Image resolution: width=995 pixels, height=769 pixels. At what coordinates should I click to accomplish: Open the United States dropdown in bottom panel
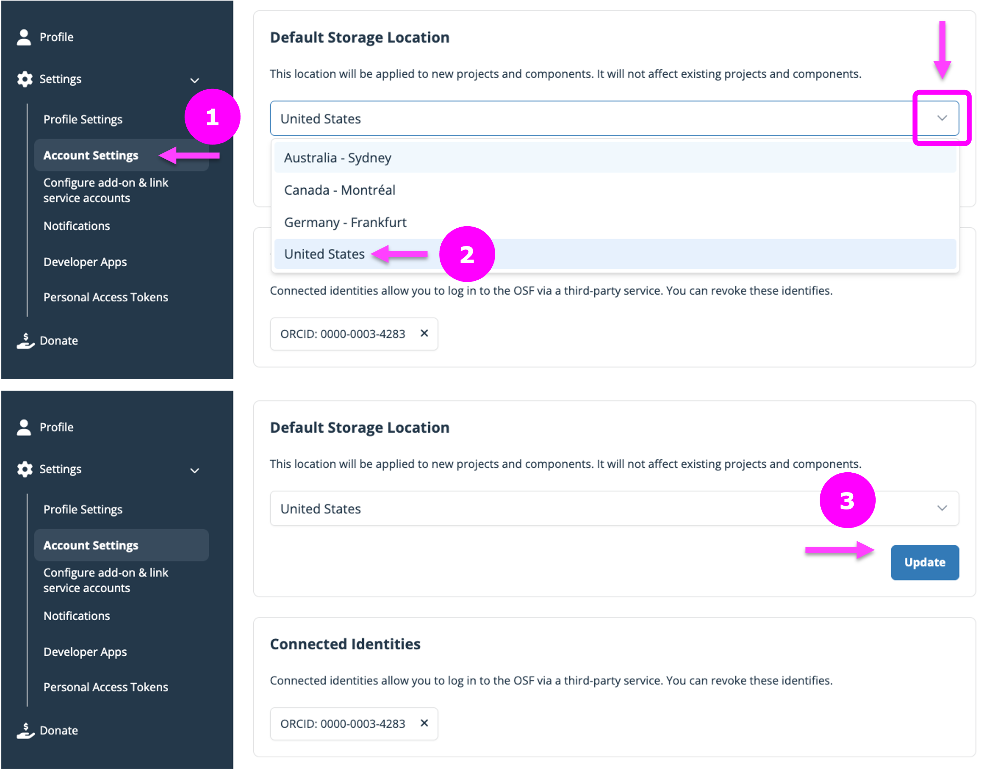[x=614, y=508]
